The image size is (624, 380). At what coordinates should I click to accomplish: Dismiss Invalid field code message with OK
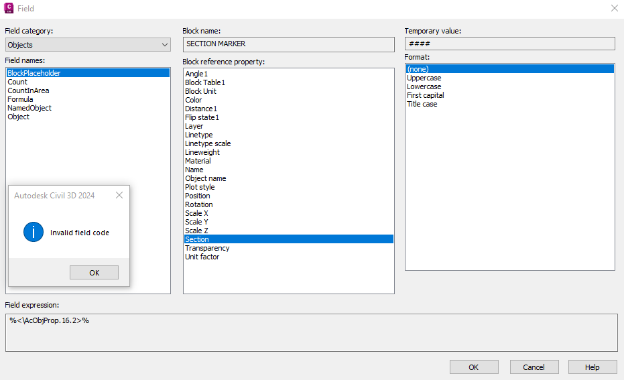[94, 273]
